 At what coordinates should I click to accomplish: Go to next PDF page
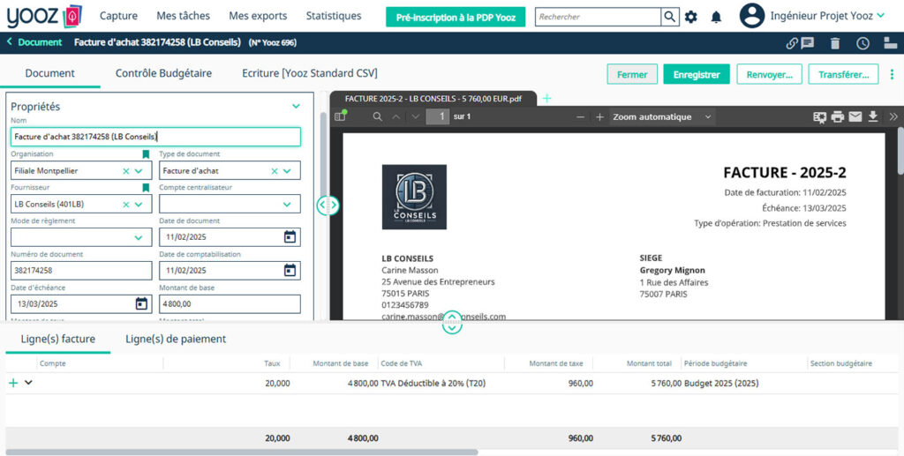[416, 116]
